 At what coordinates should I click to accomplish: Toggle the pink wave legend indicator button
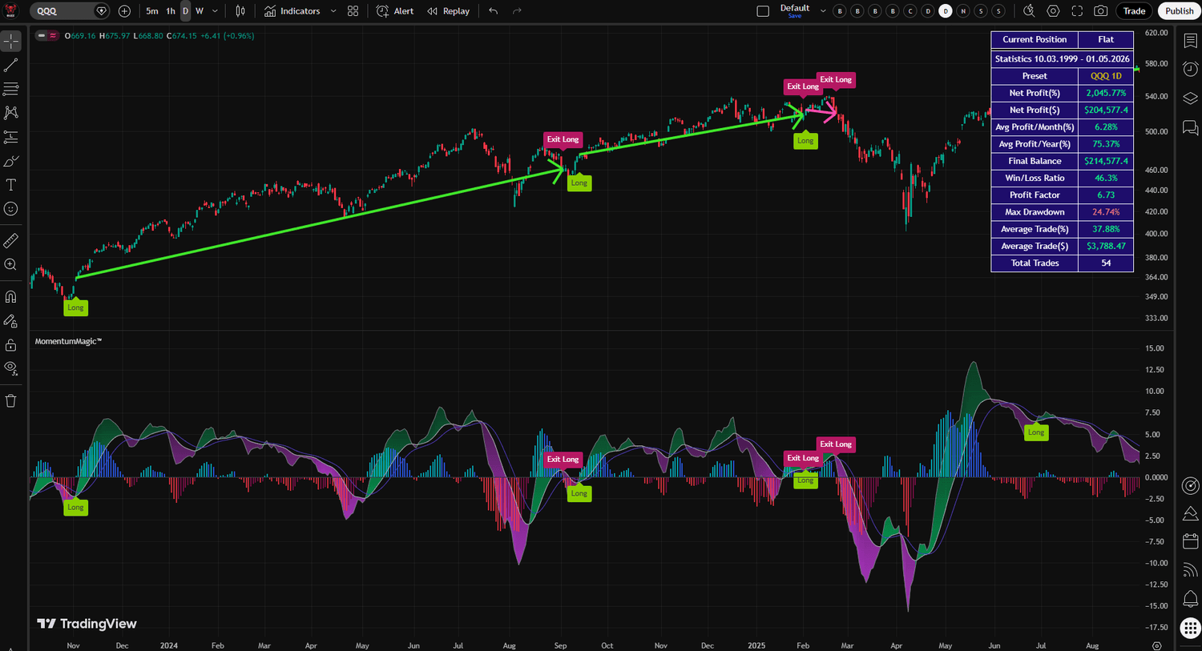[54, 36]
